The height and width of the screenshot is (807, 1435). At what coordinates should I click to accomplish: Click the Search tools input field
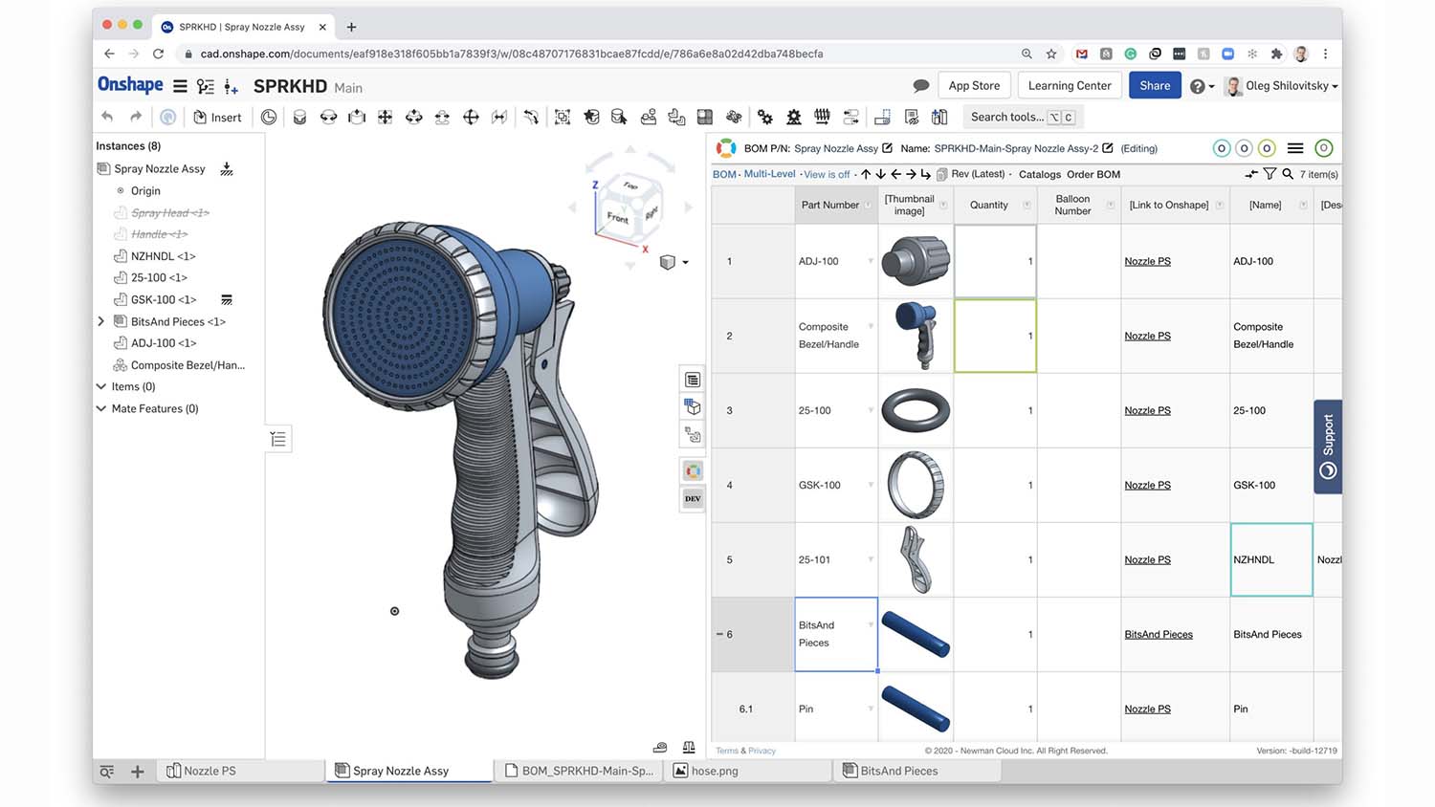point(1006,118)
